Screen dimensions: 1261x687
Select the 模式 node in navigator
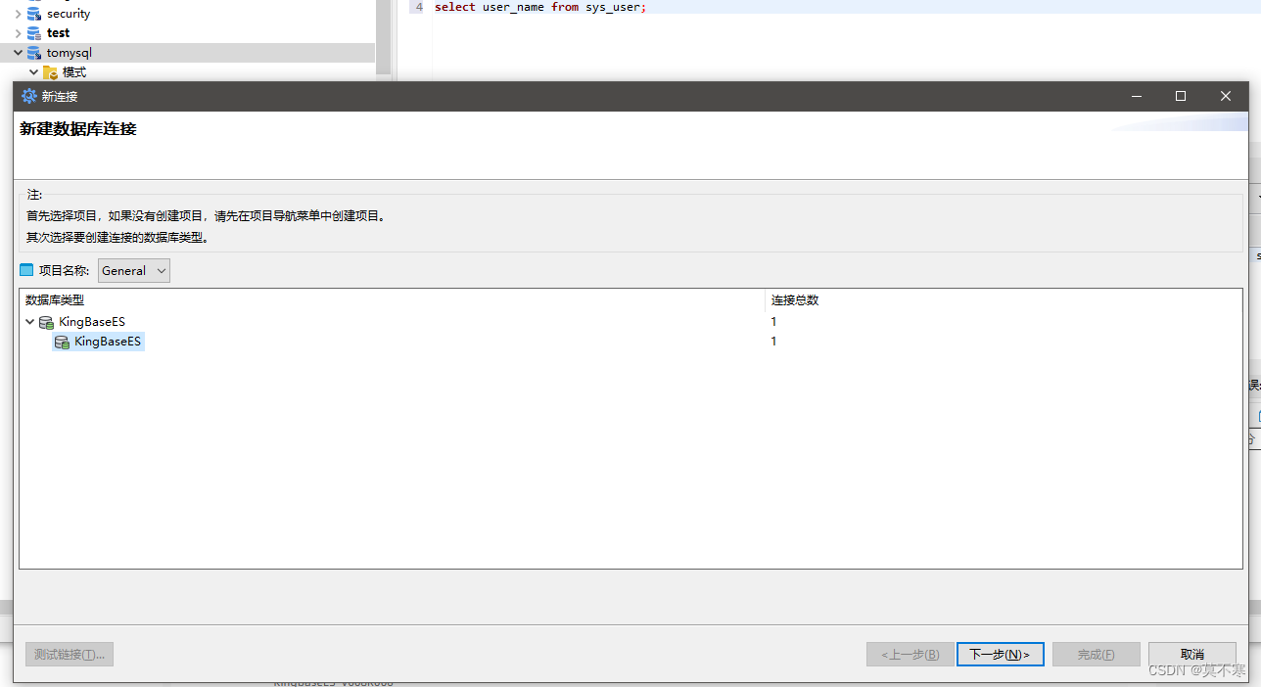74,72
